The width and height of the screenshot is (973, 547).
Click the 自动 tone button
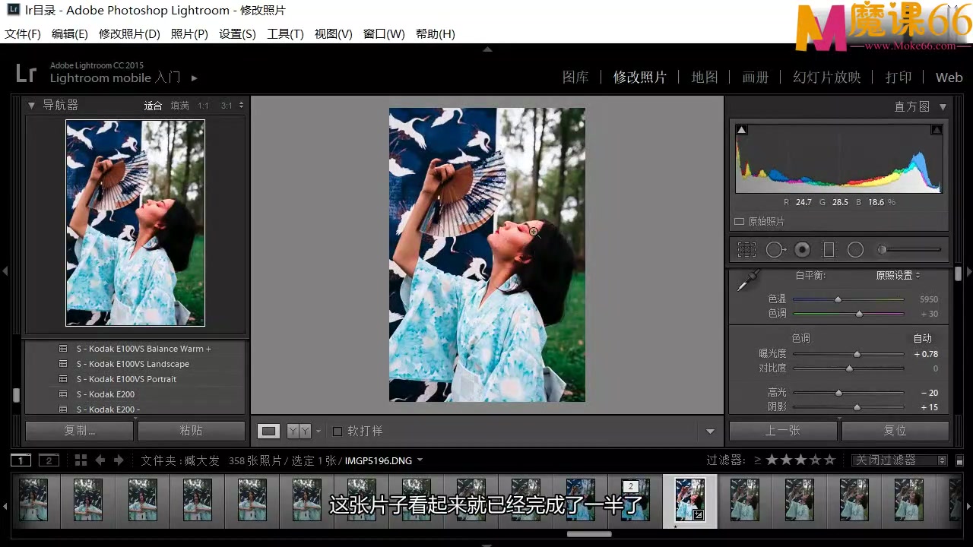tap(922, 338)
